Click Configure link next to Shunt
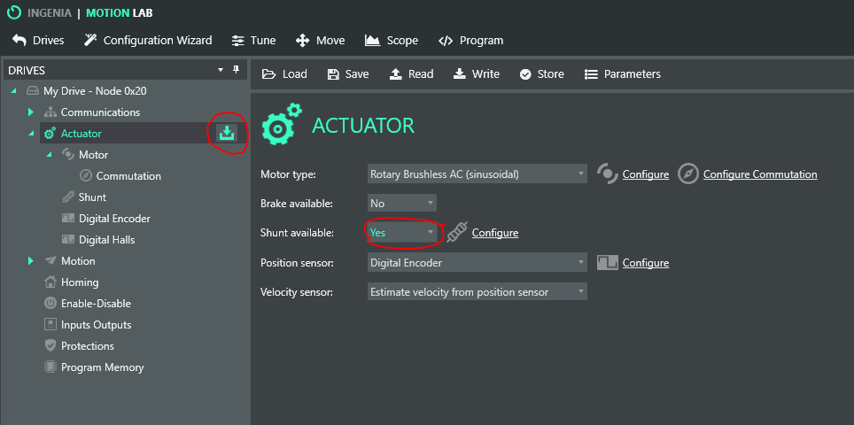The image size is (854, 425). coord(494,233)
